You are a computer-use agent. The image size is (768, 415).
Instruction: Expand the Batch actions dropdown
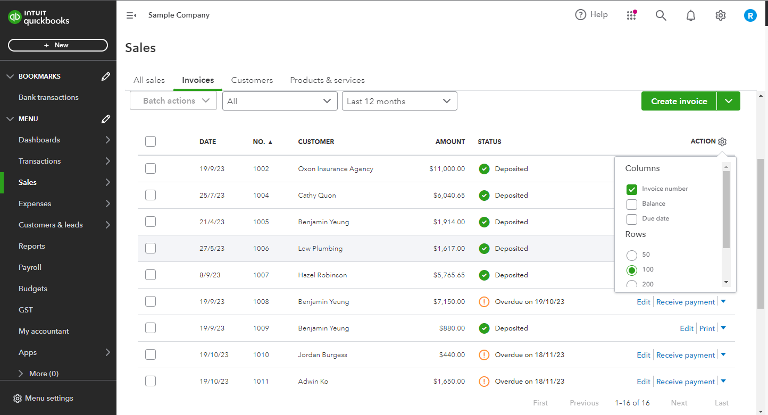click(173, 101)
